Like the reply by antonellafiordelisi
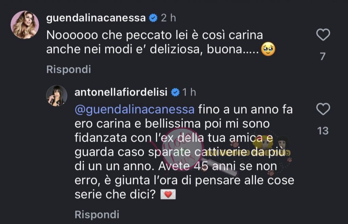This screenshot has height=224, width=348. (323, 109)
